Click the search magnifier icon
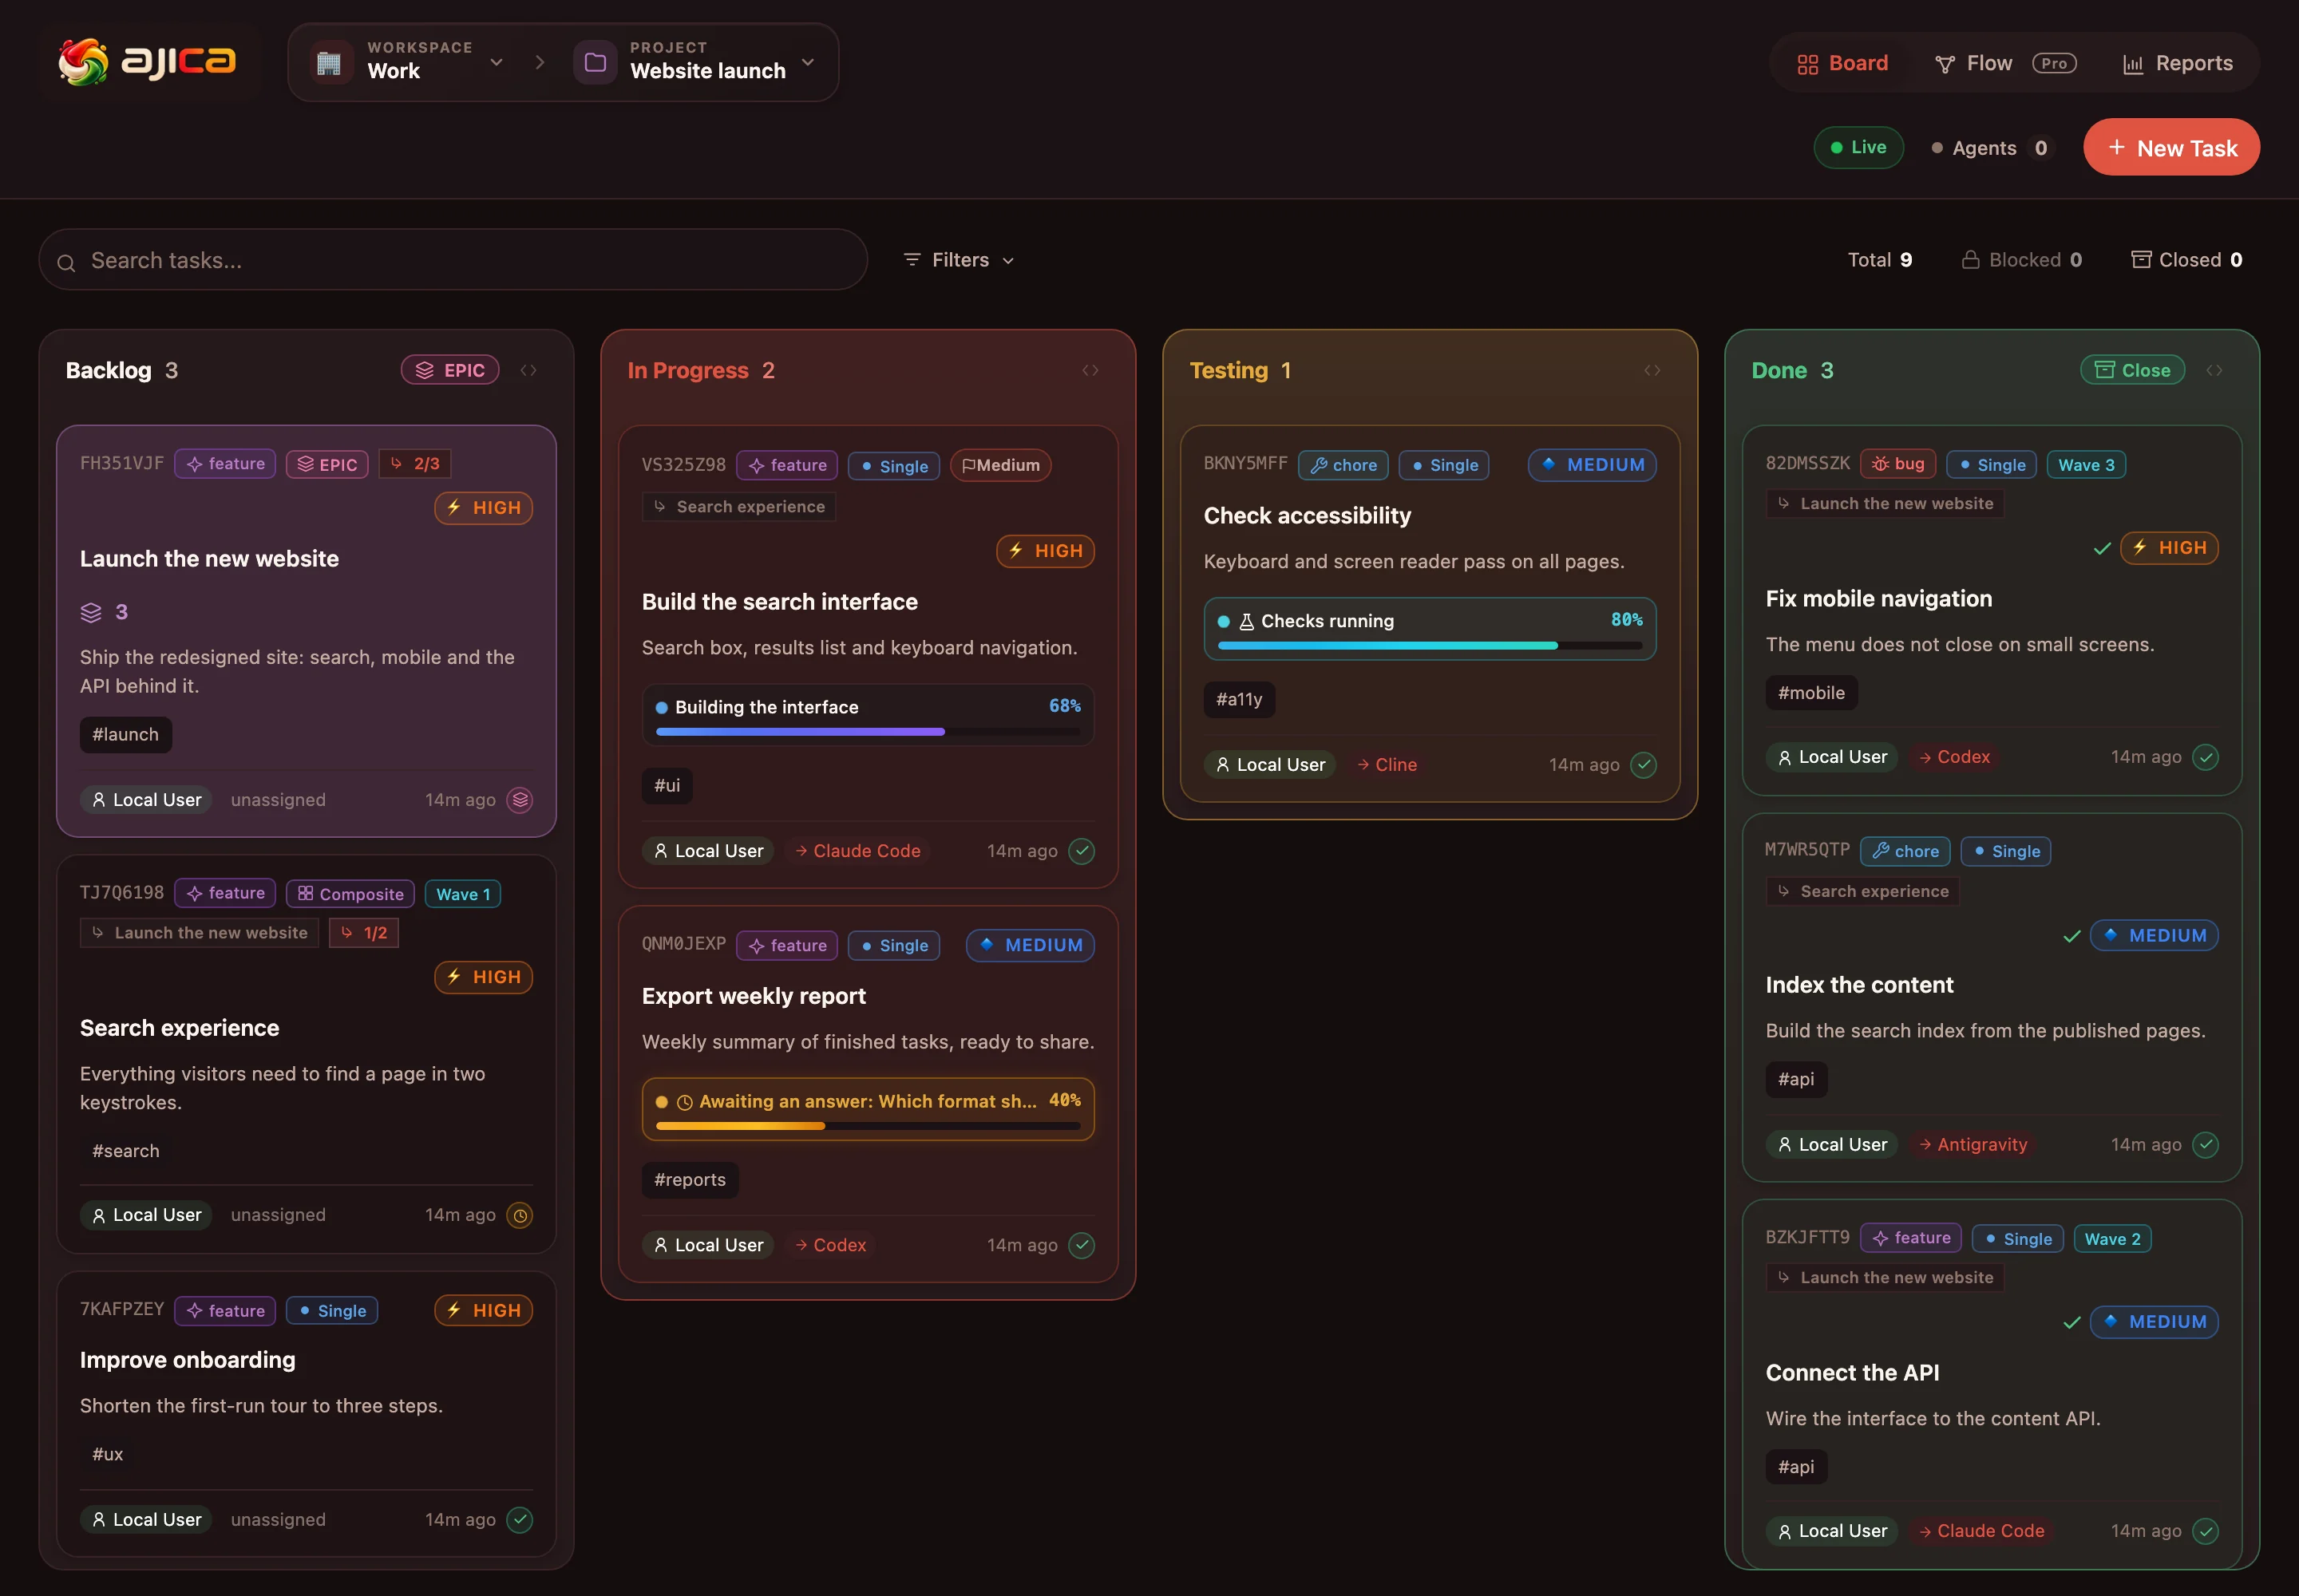 (x=66, y=262)
